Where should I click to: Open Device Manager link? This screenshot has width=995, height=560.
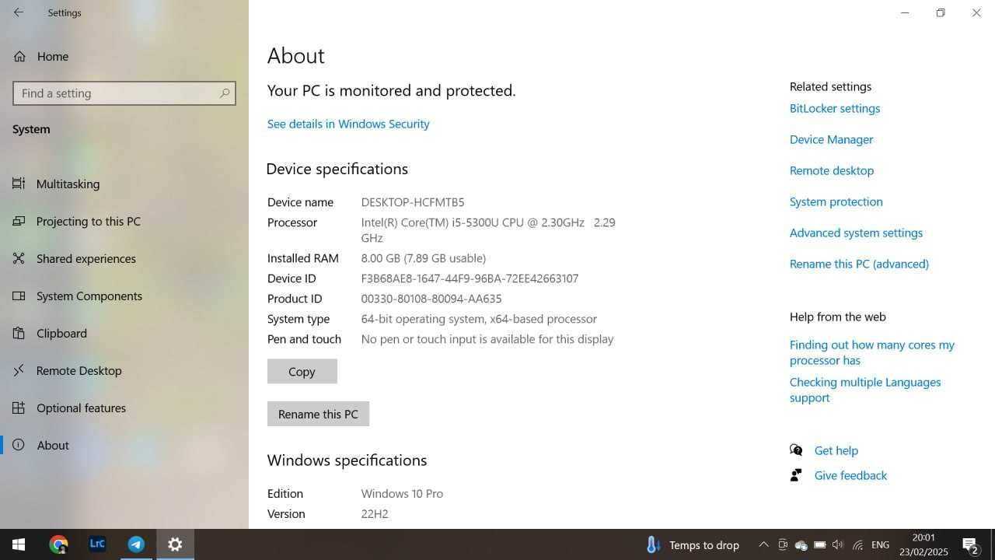click(x=832, y=139)
